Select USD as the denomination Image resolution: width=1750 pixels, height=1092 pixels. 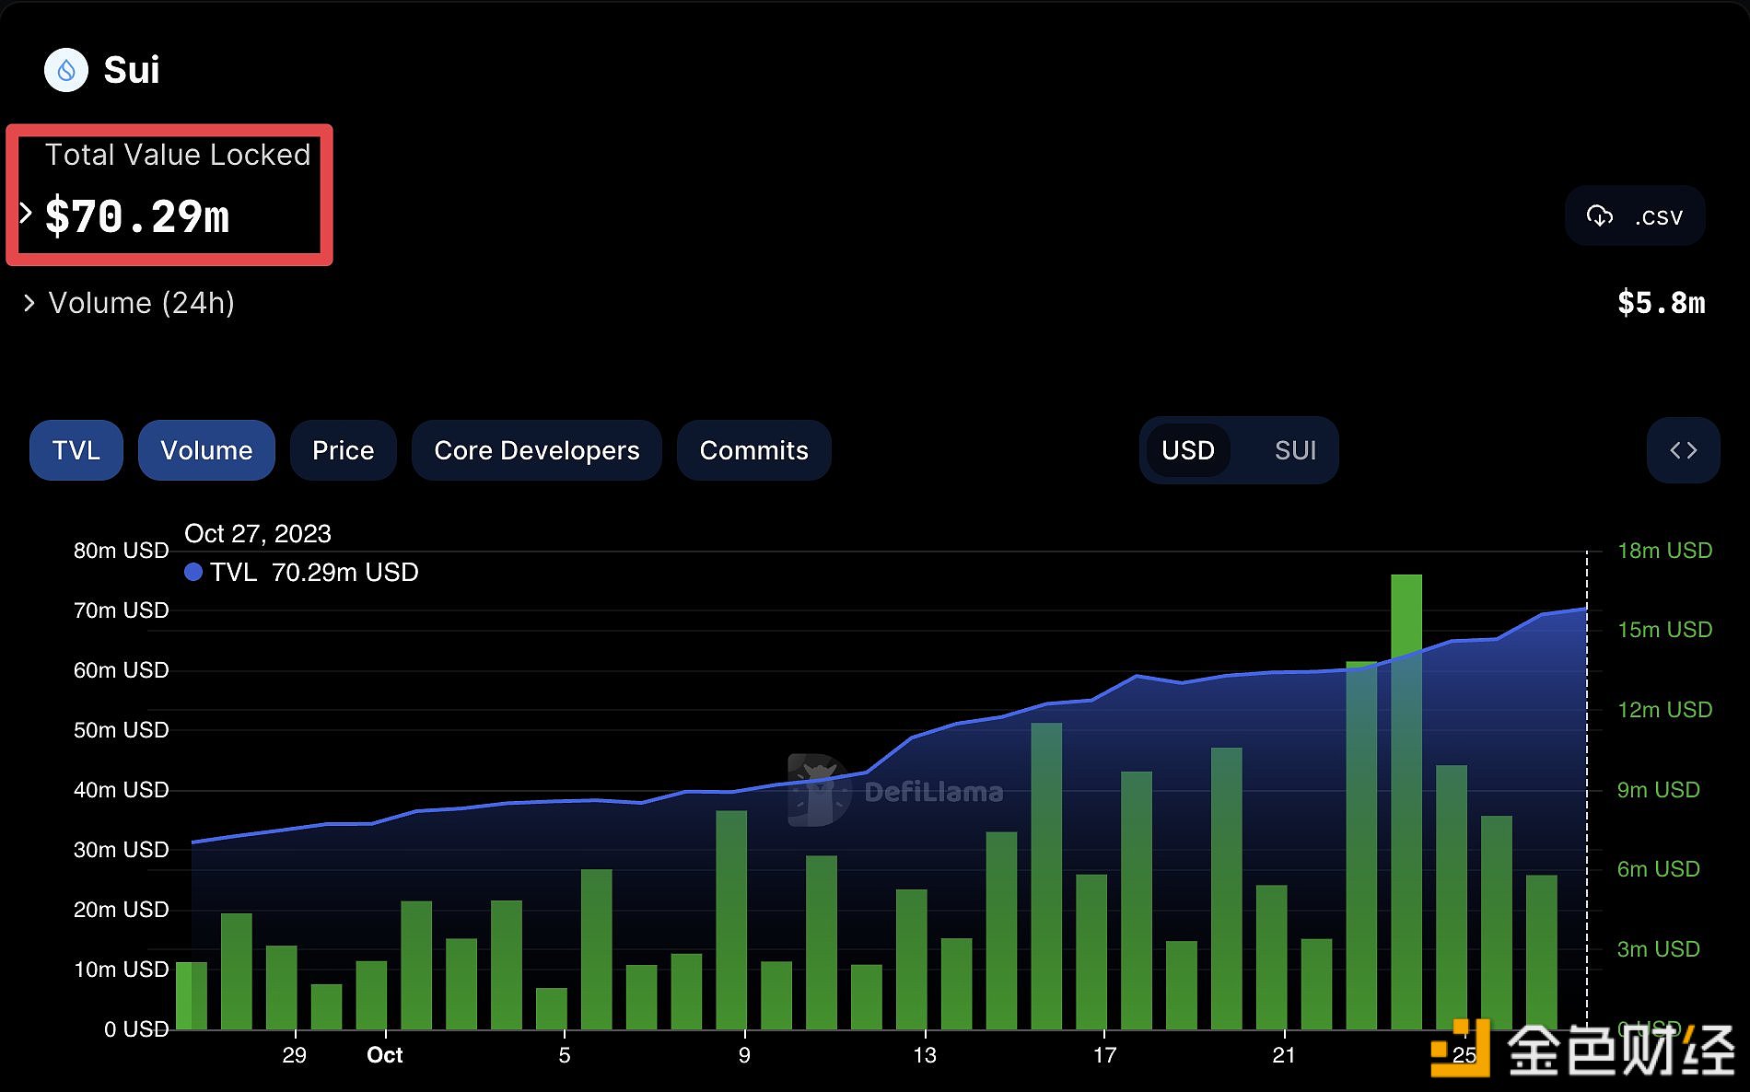point(1187,450)
